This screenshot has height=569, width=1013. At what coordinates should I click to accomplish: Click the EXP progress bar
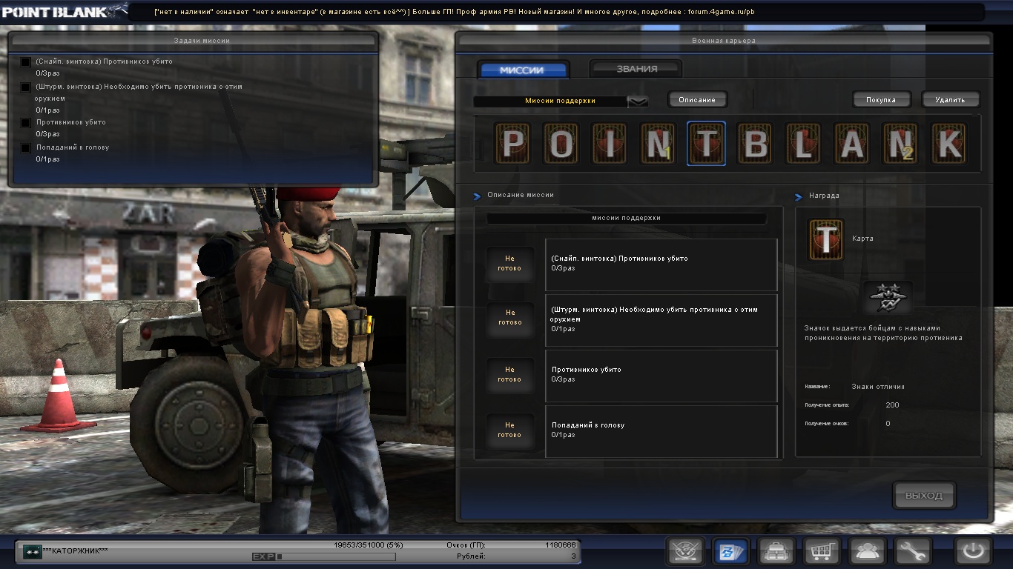336,556
